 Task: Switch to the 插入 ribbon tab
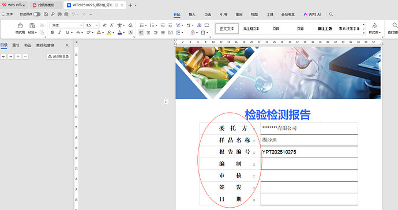pyautogui.click(x=192, y=14)
